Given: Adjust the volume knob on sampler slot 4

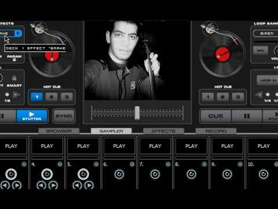Looking at the screenshot, I should tap(47, 174).
